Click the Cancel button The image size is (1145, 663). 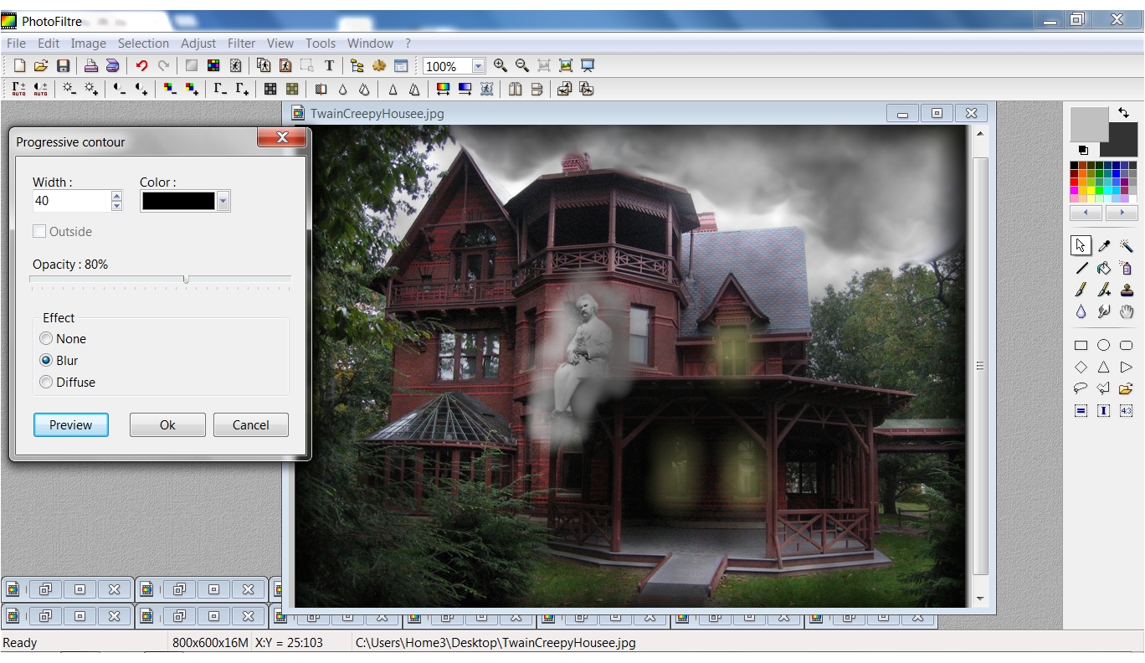(x=251, y=425)
